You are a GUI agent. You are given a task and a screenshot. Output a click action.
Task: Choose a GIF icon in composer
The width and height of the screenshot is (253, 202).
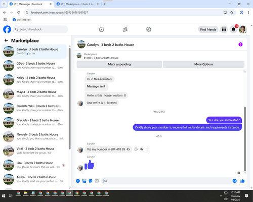[x=97, y=181]
